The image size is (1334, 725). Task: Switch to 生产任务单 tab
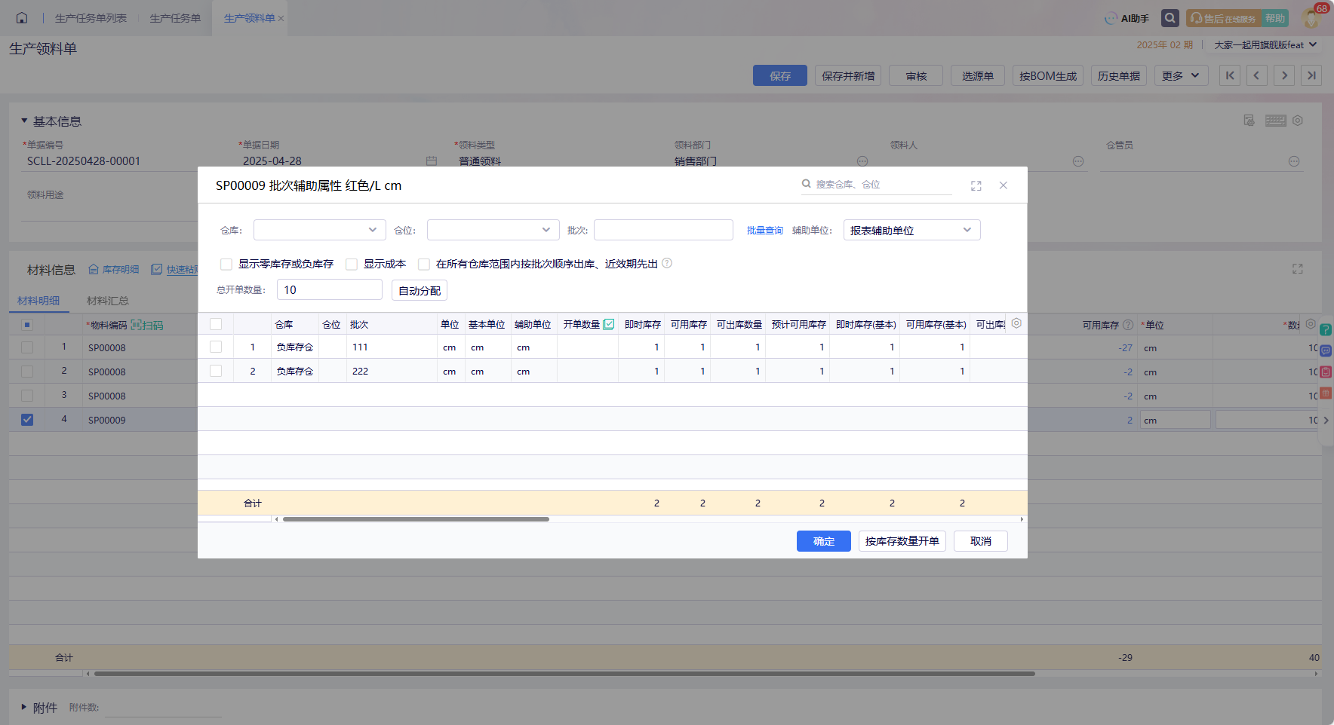point(175,18)
